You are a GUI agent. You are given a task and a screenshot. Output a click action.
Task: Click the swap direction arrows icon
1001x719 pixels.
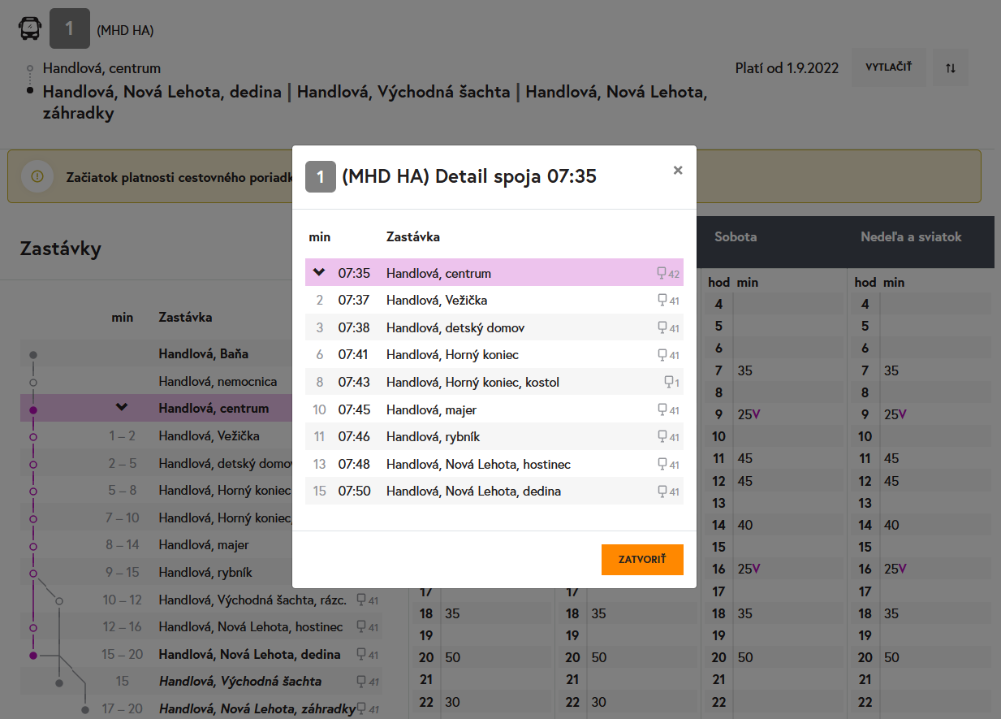coord(951,67)
